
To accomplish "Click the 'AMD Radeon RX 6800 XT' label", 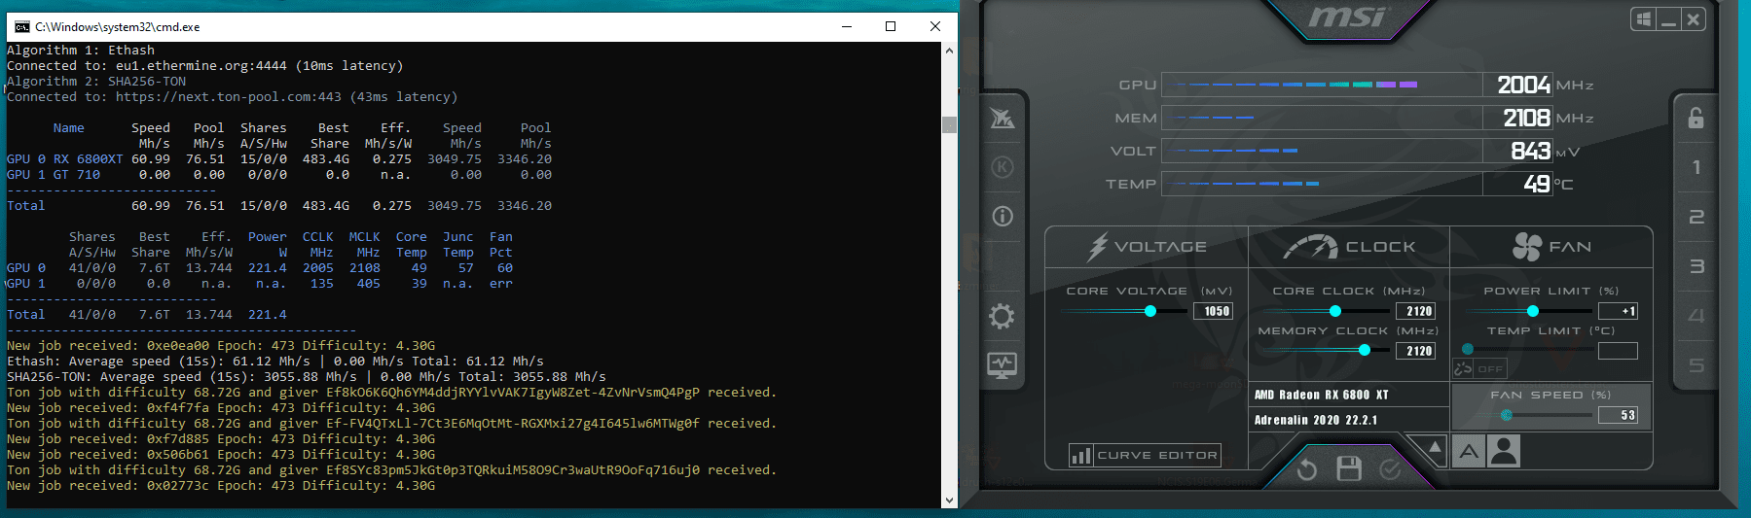I will point(1321,395).
